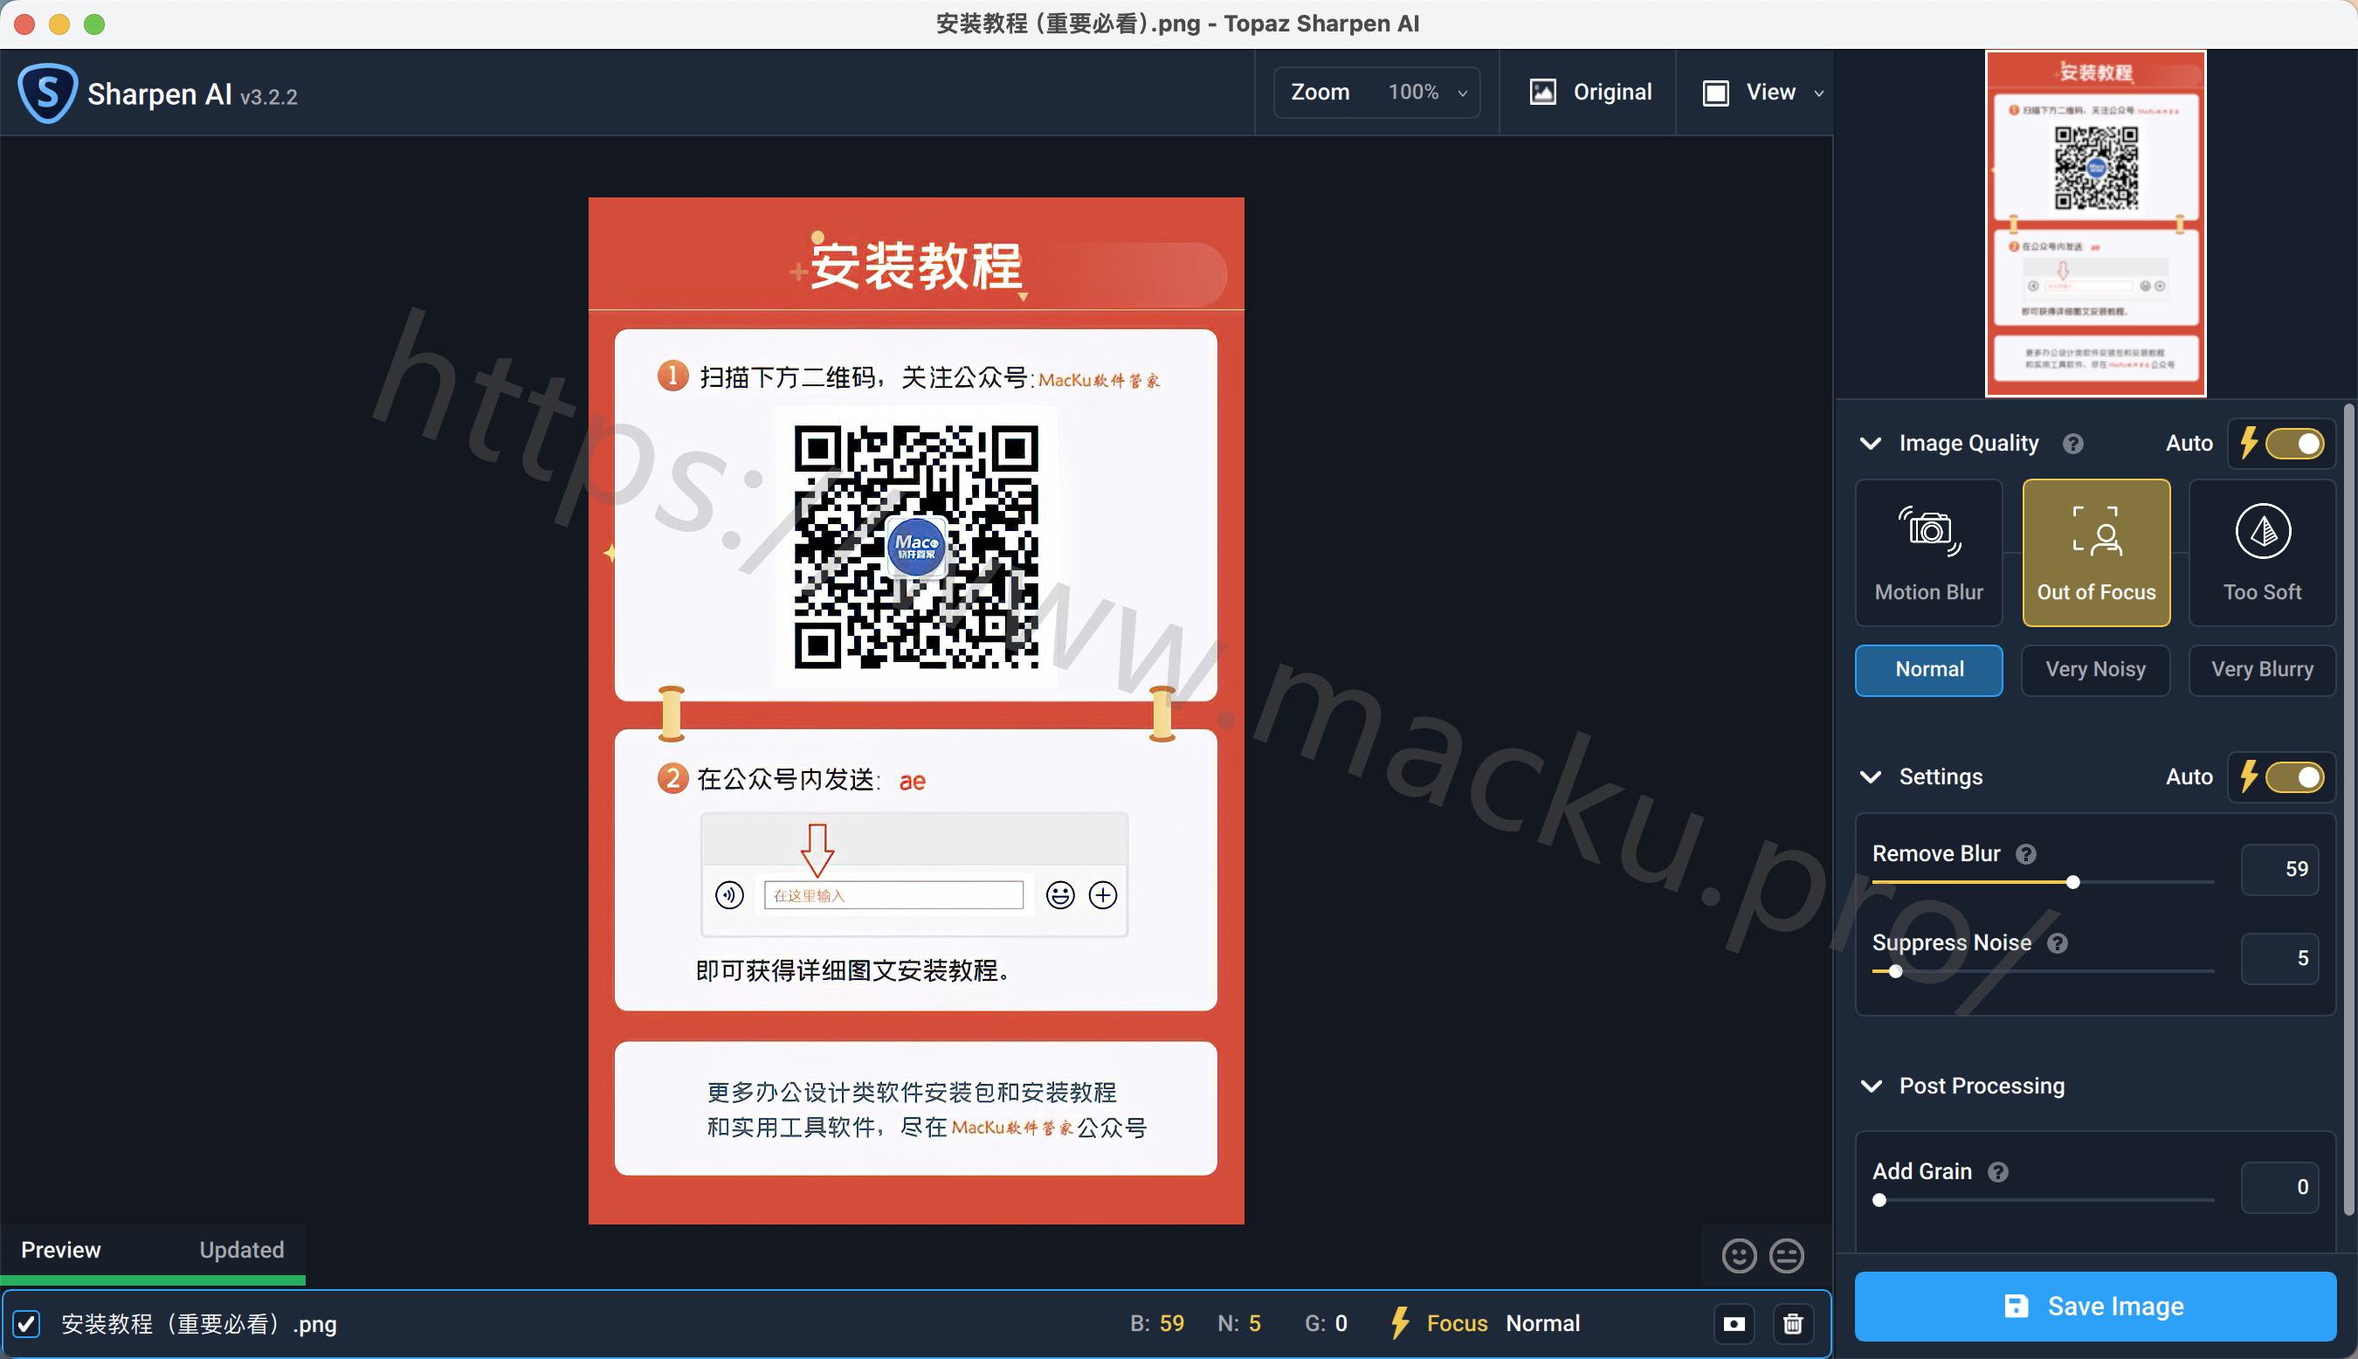Select the Very Blurry option
The image size is (2358, 1359).
[2262, 669]
